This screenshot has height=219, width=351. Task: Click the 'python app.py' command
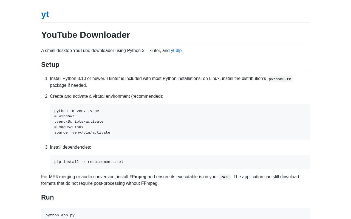click(60, 215)
